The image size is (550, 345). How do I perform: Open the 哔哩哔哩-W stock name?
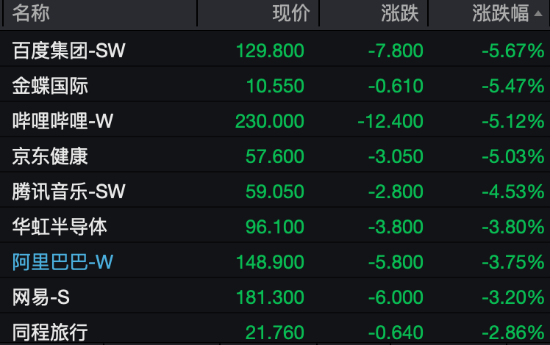[x=63, y=121]
